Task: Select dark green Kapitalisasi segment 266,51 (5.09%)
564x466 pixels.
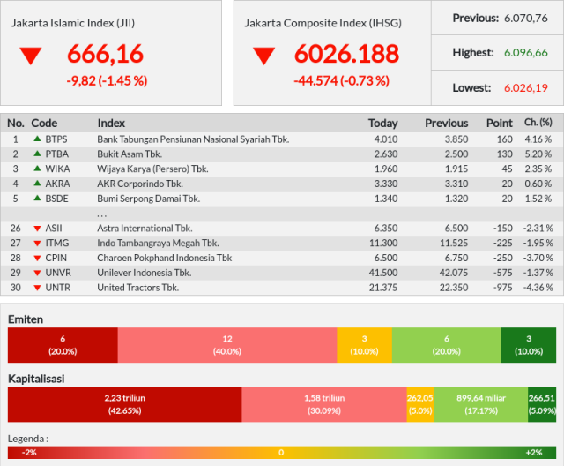Action: coord(542,404)
